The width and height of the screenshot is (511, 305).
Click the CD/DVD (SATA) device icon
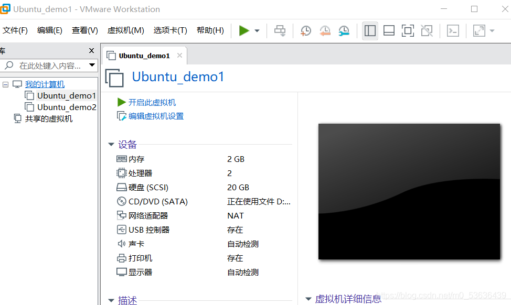122,201
